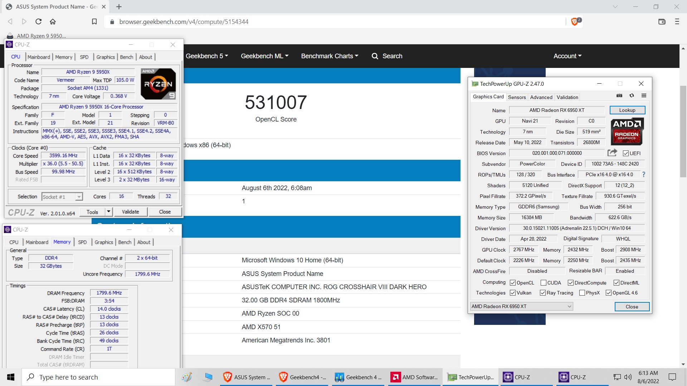Click network icon in system tray

click(617, 377)
